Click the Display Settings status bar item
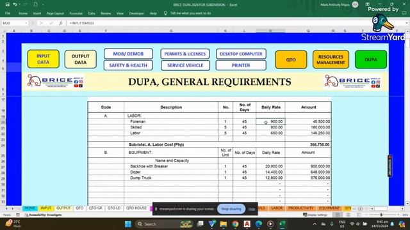Screen dimensions: 410x230 [x=315, y=215]
